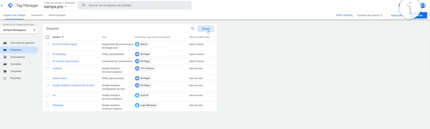Check the box for the tel tag
The width and height of the screenshot is (430, 129).
click(x=47, y=95)
